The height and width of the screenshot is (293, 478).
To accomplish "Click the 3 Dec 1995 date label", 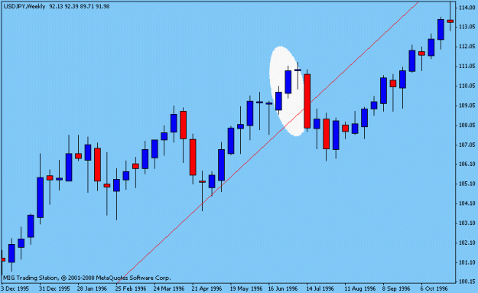I will 15,288.
